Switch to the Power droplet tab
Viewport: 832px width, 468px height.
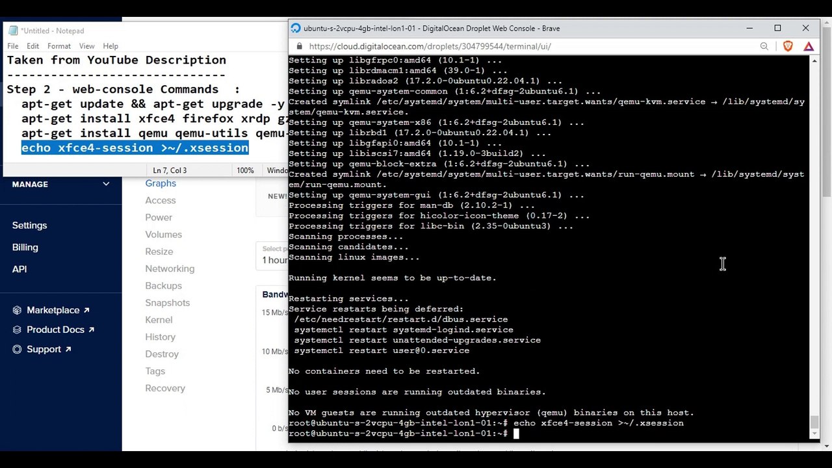[x=159, y=217]
